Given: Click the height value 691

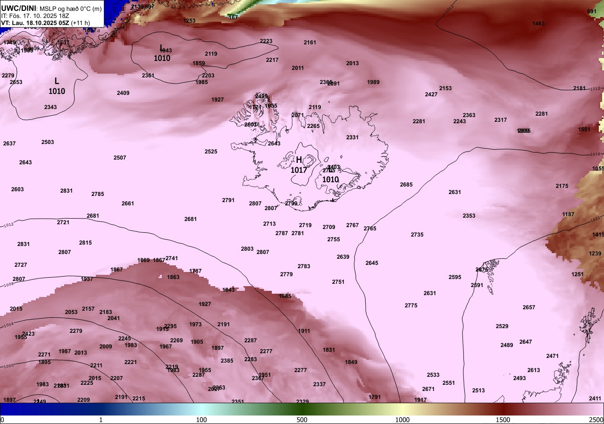Looking at the screenshot, I should point(592,12).
